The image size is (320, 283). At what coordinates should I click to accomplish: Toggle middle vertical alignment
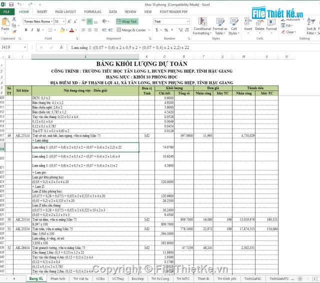click(89, 21)
